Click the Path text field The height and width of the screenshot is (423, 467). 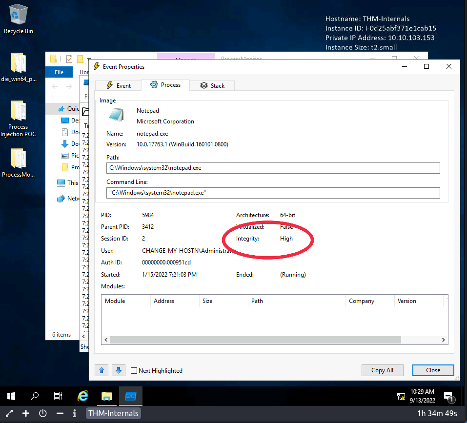click(273, 168)
